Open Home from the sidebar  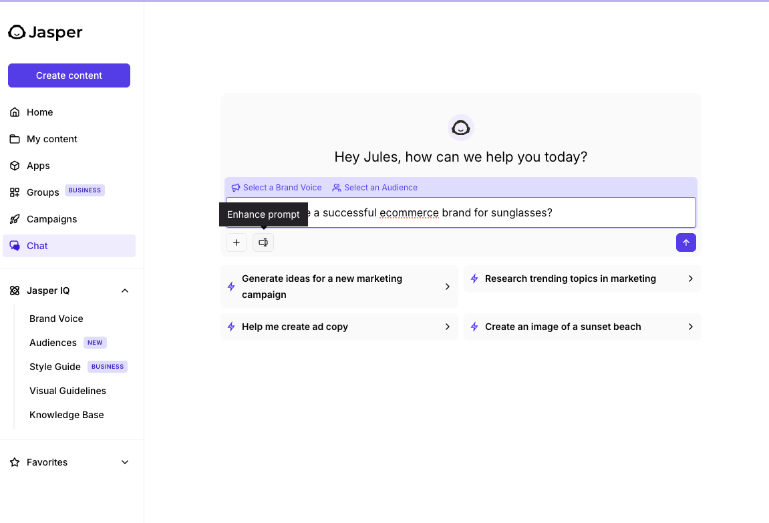tap(69, 112)
